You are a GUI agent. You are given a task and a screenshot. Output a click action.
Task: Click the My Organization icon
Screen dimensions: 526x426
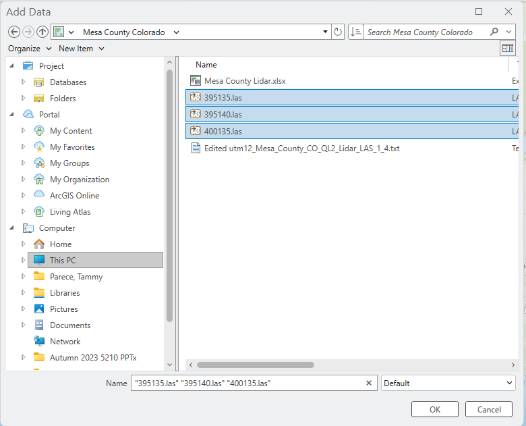click(x=39, y=179)
